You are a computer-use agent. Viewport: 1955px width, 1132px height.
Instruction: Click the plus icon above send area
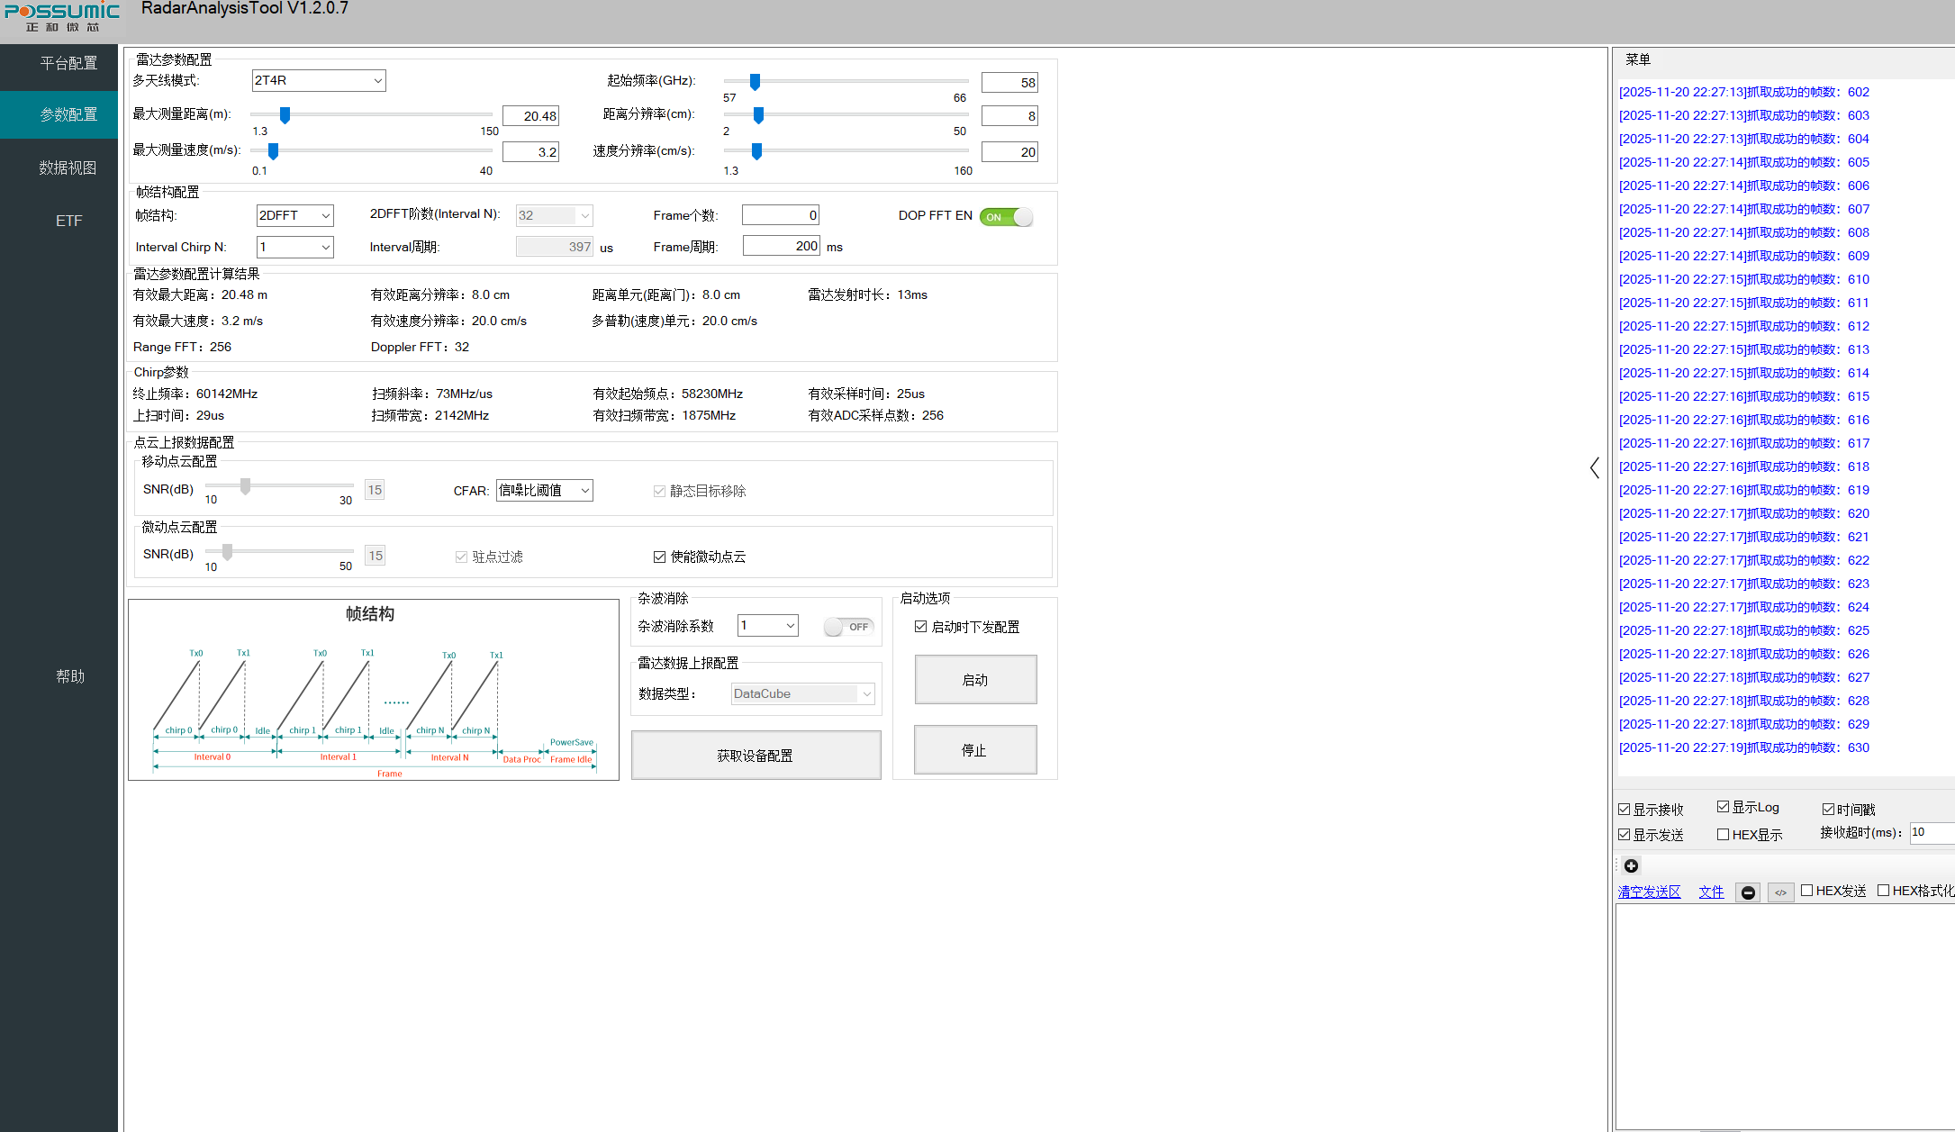click(x=1631, y=865)
